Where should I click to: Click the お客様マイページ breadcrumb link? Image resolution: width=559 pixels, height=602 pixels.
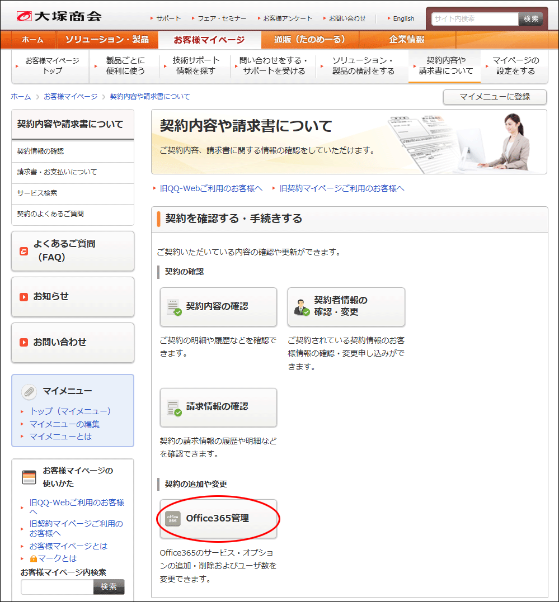pyautogui.click(x=71, y=97)
